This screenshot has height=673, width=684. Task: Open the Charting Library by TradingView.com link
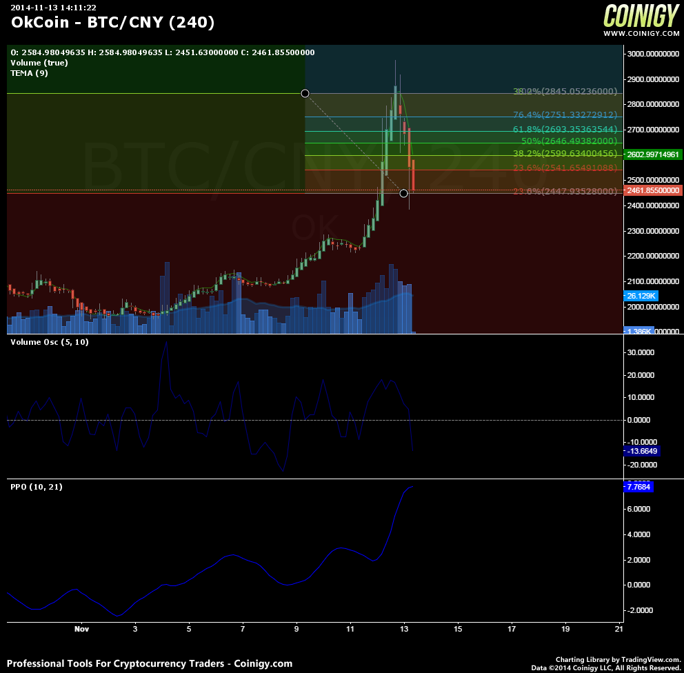tap(618, 659)
